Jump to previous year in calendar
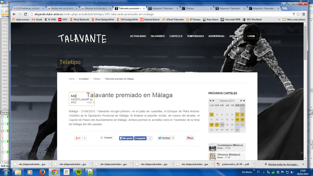This screenshot has height=176, width=313. [210, 101]
